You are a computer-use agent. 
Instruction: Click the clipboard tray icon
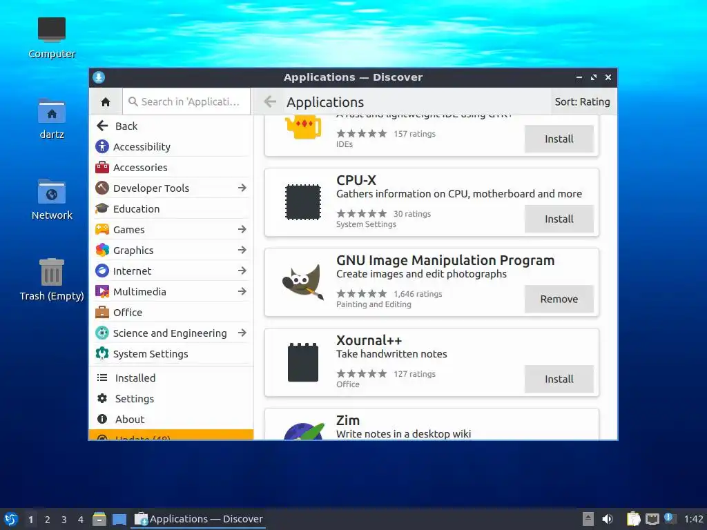click(x=633, y=519)
